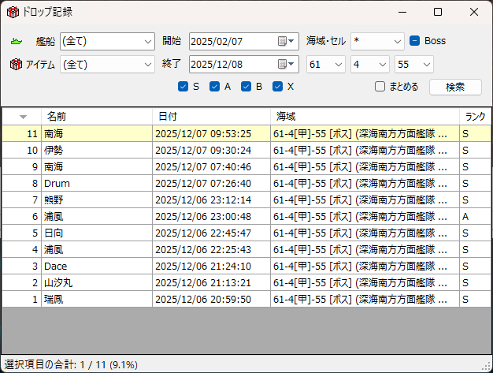Image resolution: width=493 pixels, height=373 pixels.
Task: Click the gift box icon beside アイテム
Action: coord(17,65)
